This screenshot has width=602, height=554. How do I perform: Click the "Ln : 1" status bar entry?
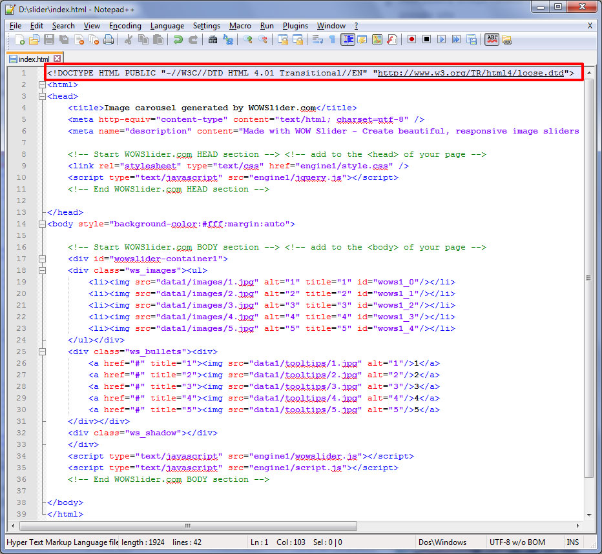click(x=259, y=542)
